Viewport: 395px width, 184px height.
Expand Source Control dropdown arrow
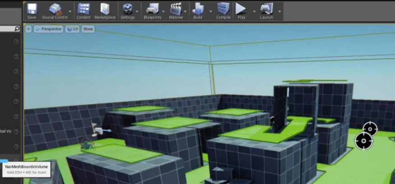pyautogui.click(x=70, y=11)
